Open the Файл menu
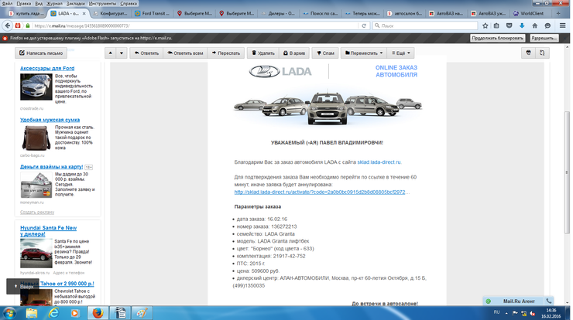The image size is (573, 320). click(7, 3)
